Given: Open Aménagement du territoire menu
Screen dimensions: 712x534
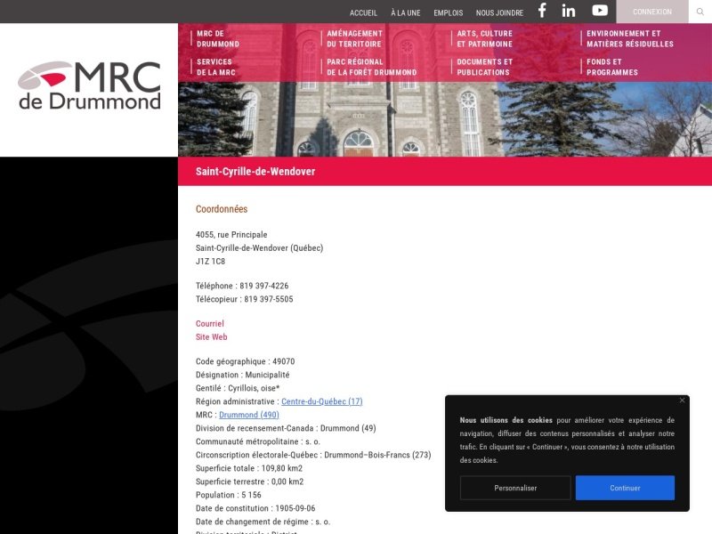Looking at the screenshot, I should (354, 38).
